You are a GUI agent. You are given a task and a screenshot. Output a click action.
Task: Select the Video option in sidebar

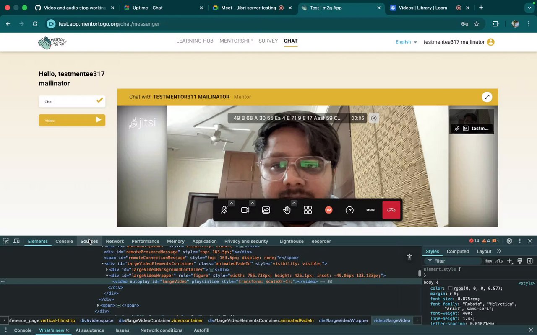[72, 120]
